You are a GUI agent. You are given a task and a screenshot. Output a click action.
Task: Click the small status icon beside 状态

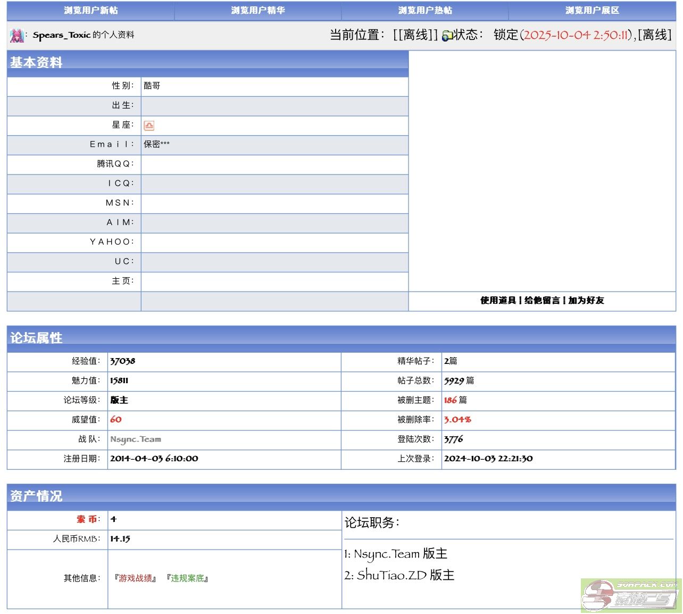[447, 36]
